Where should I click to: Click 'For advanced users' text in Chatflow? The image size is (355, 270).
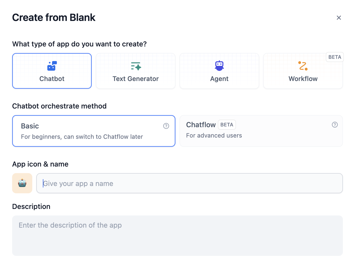(x=214, y=136)
